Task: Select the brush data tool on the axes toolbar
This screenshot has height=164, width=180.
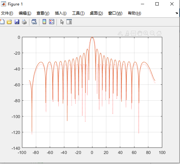Action: 127,33
